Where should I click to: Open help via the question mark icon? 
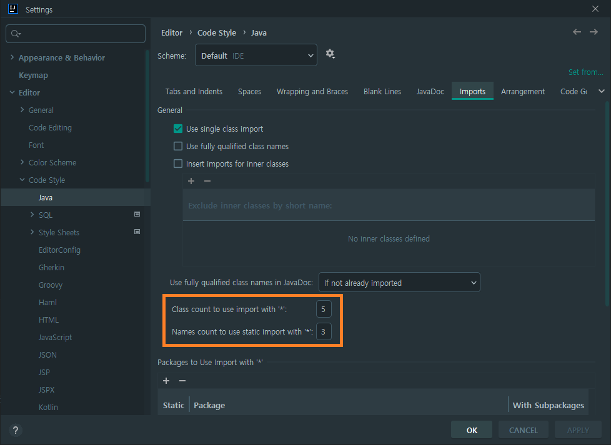coord(15,430)
